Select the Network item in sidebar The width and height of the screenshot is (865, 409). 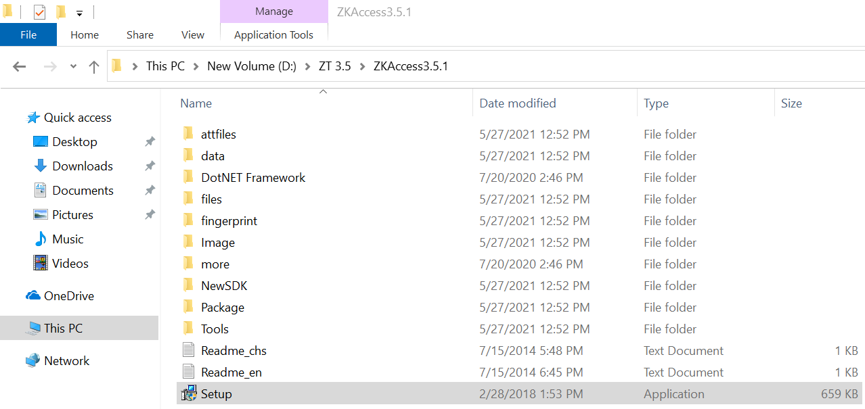click(x=66, y=360)
